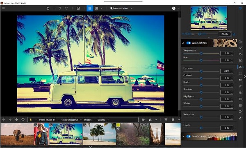Select the palm beach thumbnail in filmstrip
The width and height of the screenshot is (246, 148).
99,134
